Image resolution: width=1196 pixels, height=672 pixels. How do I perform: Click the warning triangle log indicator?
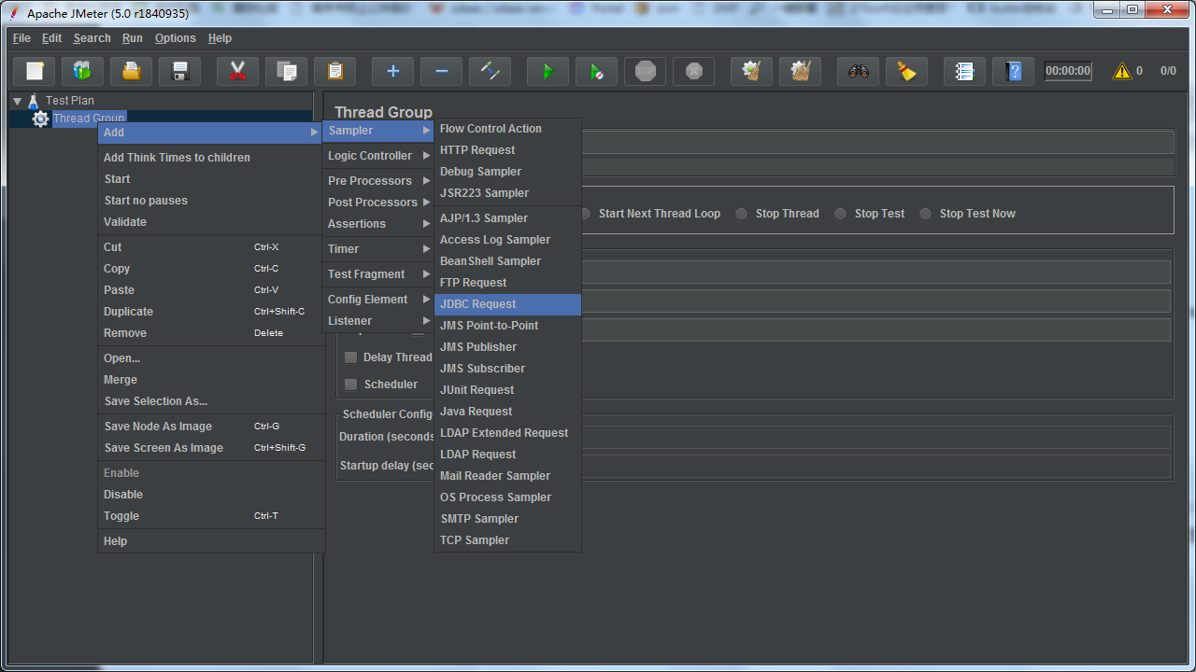tap(1122, 71)
